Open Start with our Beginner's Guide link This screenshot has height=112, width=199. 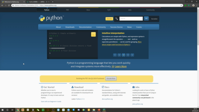click(51, 101)
